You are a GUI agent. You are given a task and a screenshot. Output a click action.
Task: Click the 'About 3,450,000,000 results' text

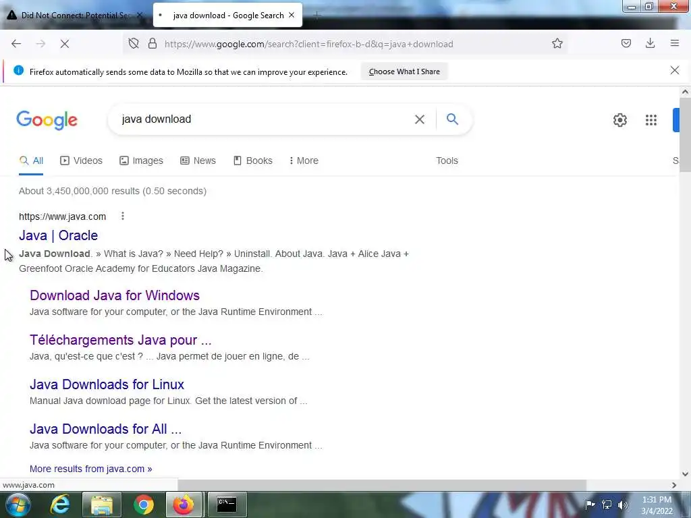(113, 191)
